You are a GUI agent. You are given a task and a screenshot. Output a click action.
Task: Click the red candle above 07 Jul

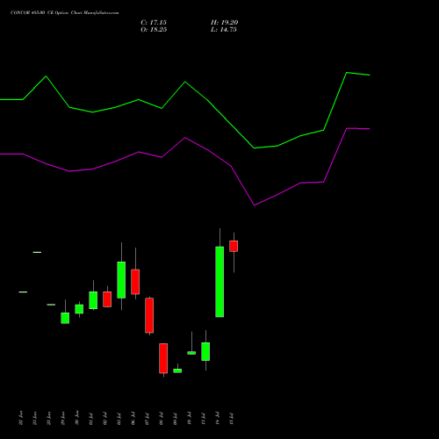(149, 315)
